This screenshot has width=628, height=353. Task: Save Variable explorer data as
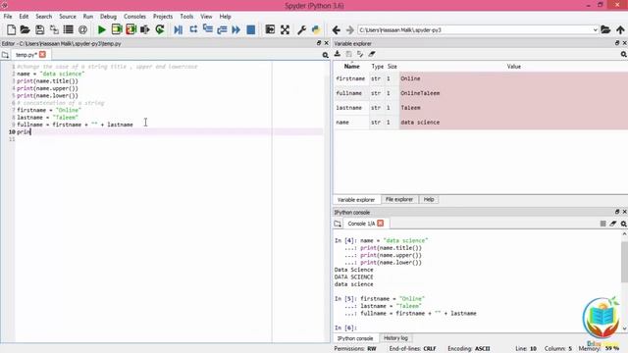coord(360,54)
